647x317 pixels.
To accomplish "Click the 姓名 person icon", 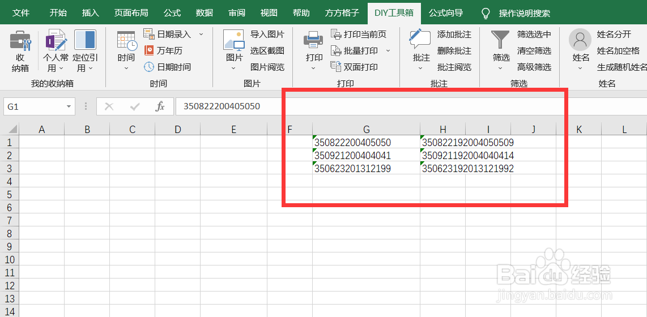I will (580, 40).
